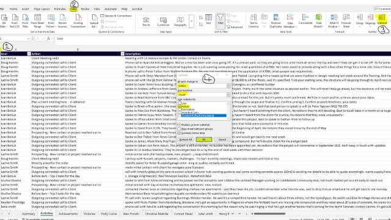Click Remove All in Subtotal dialog
Screen dimensions: 391x220
pyautogui.click(x=186, y=140)
